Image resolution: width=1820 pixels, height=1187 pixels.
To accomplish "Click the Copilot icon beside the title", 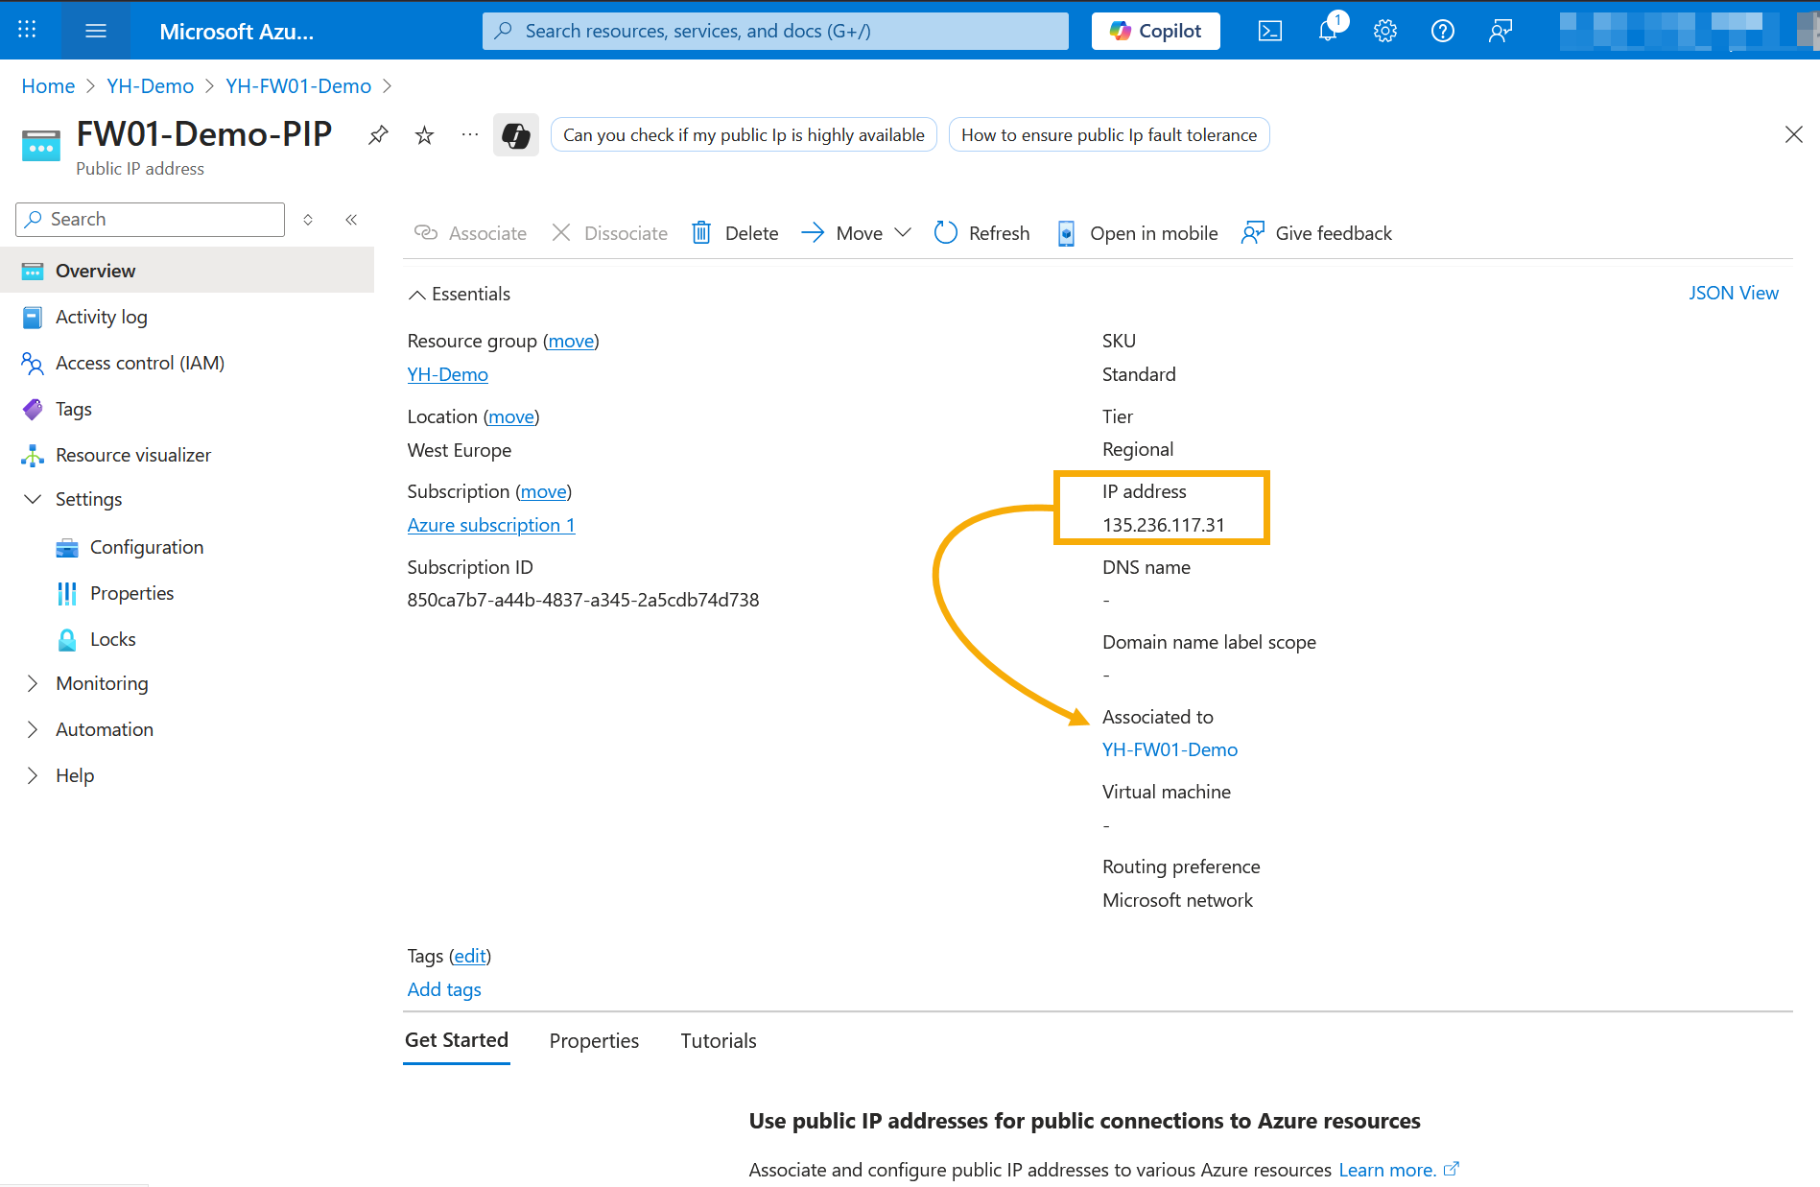I will click(x=516, y=135).
